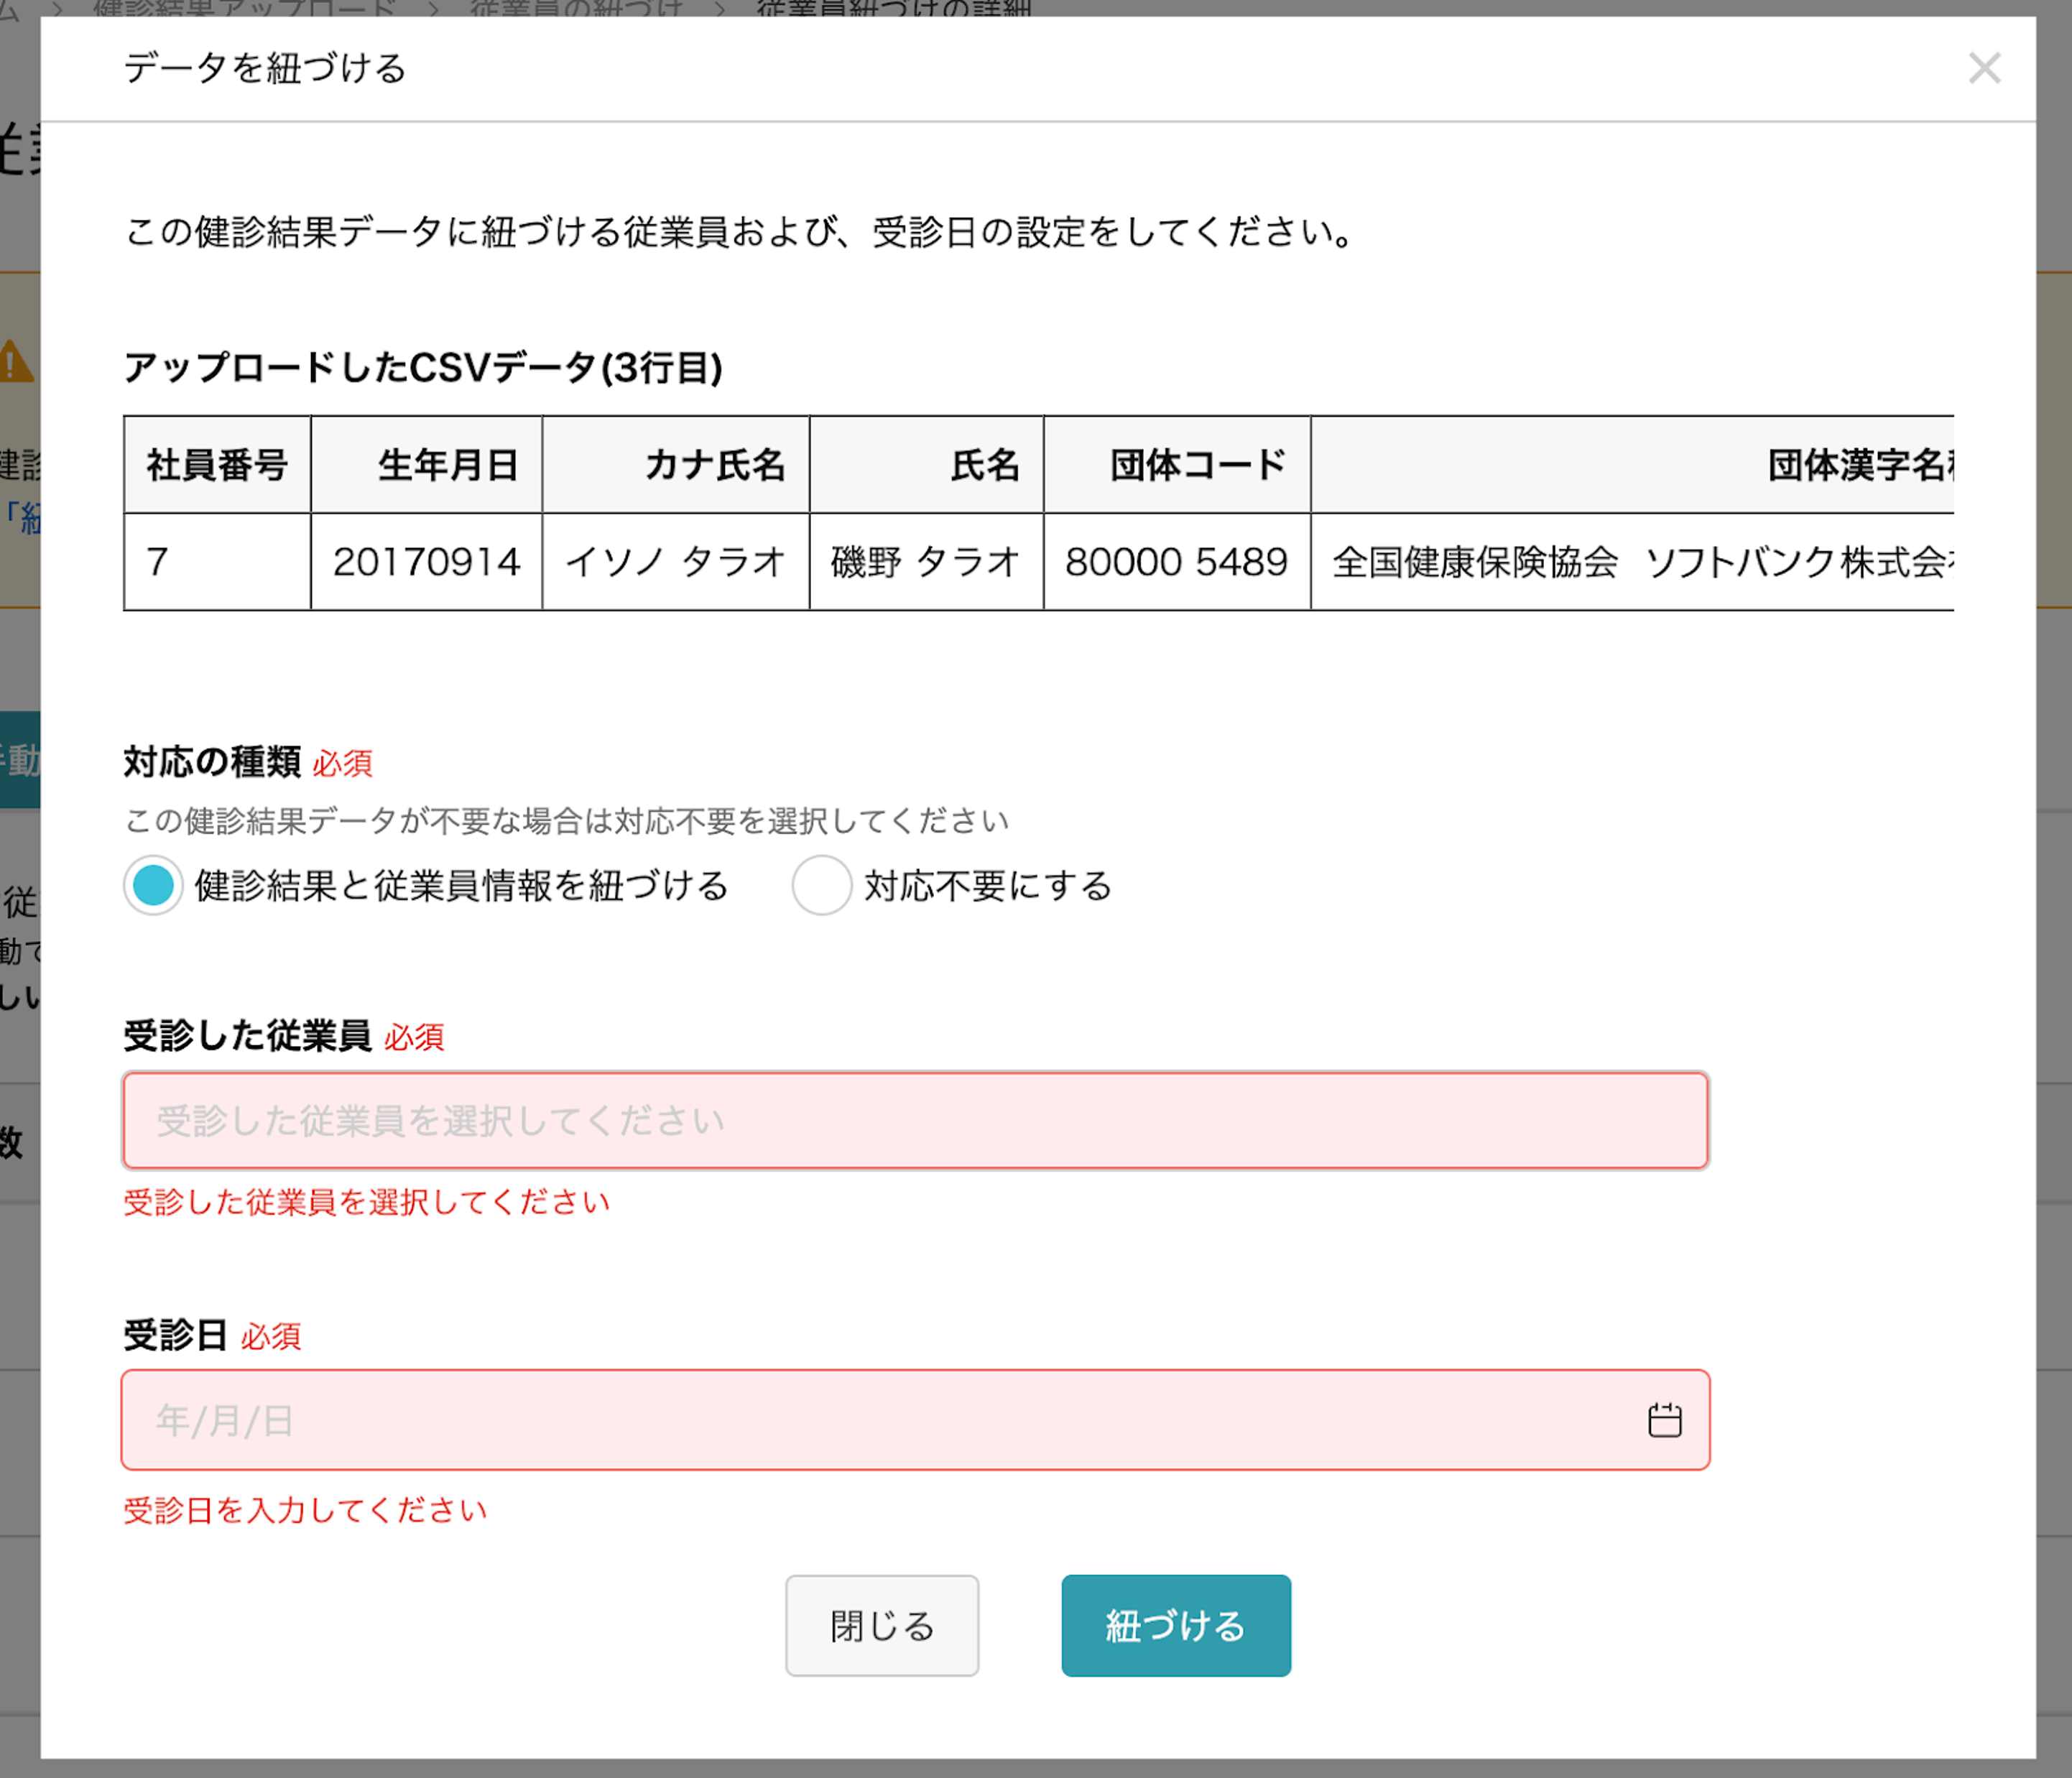2072x1778 pixels.
Task: Click the 全国健康保険協会 organization name cell
Action: (x=1633, y=562)
